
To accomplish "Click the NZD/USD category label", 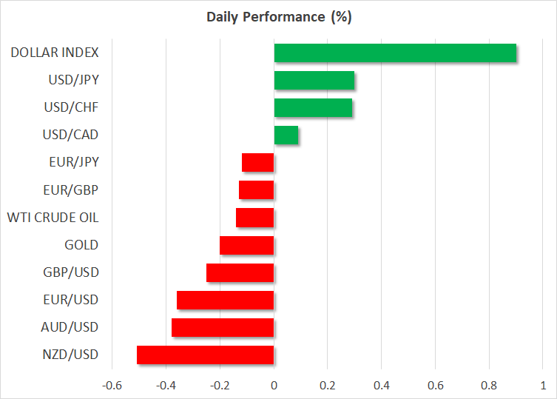I will pos(71,355).
